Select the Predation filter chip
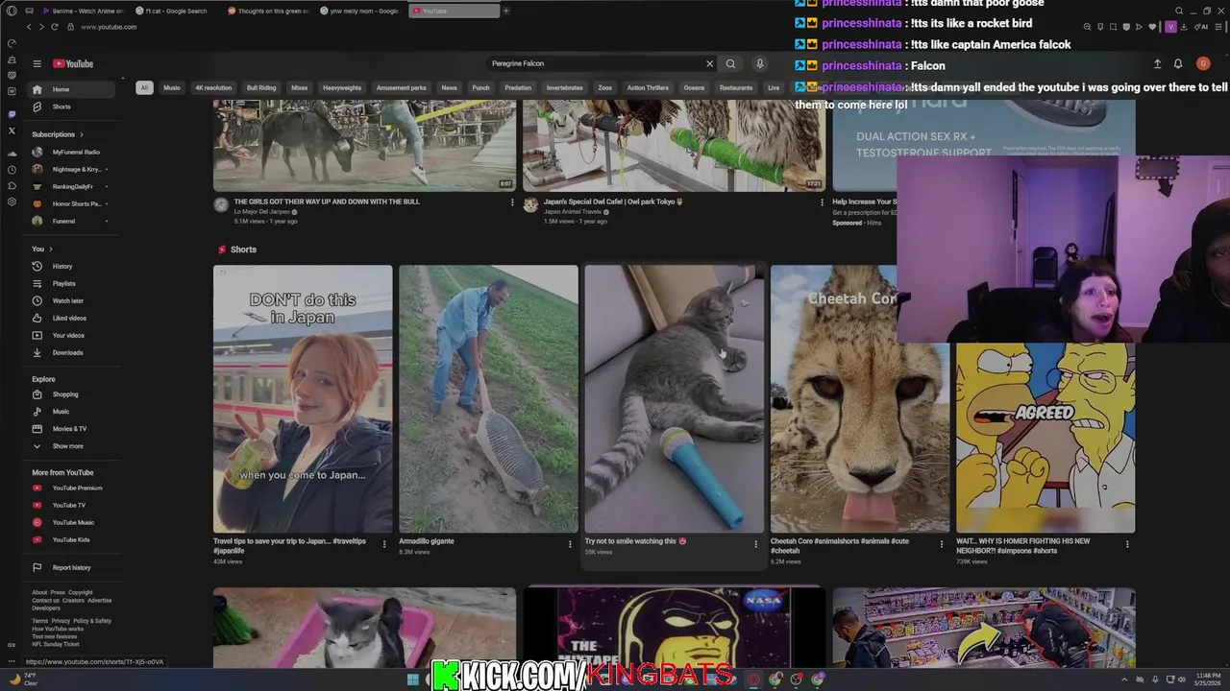 point(518,87)
